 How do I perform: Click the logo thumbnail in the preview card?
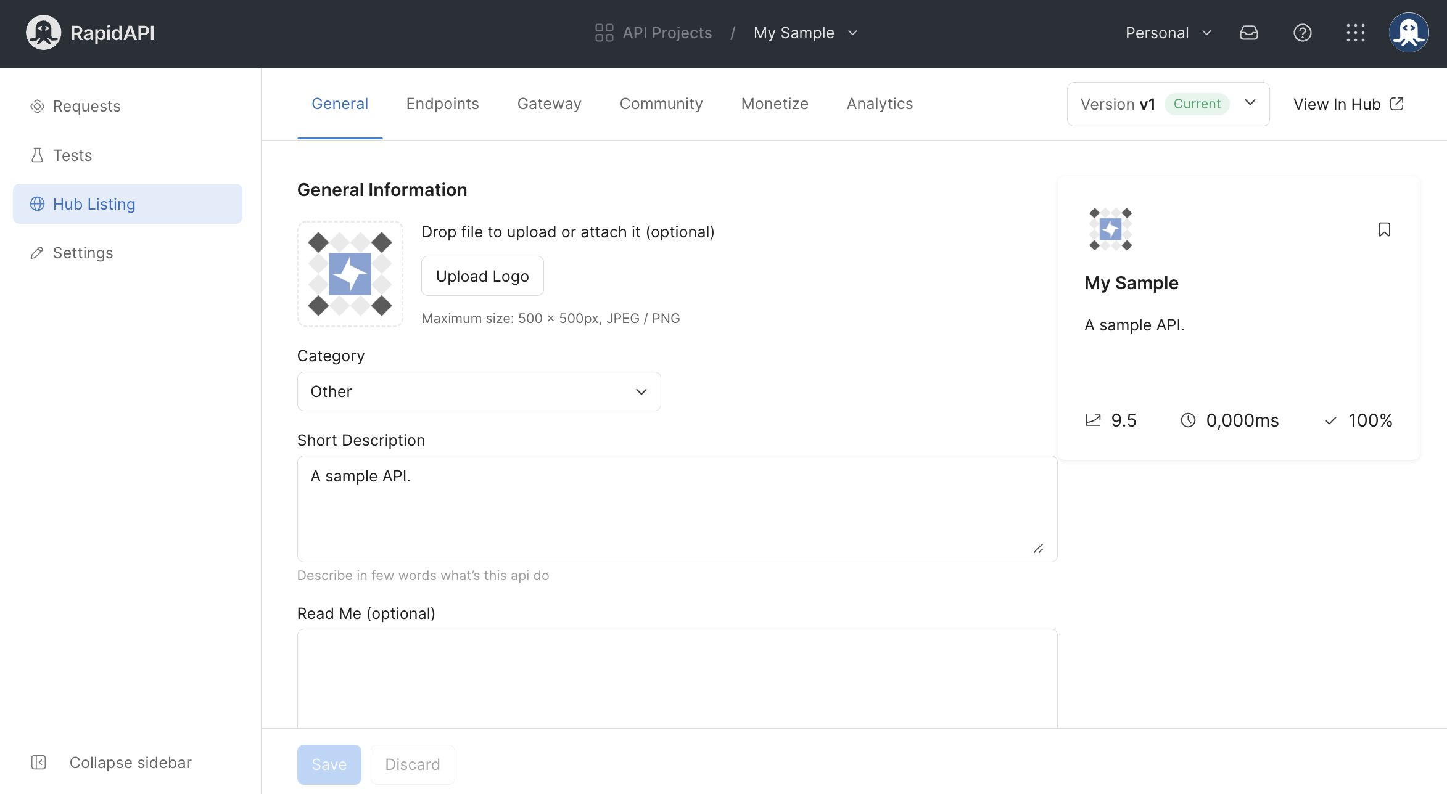coord(1110,229)
